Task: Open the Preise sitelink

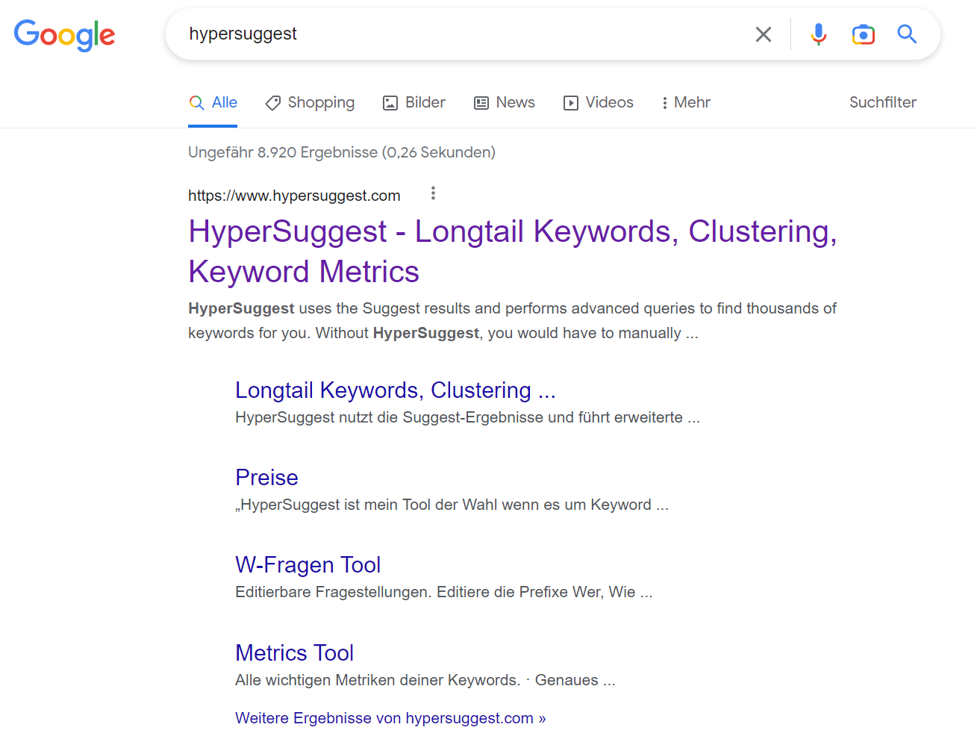Action: (266, 477)
